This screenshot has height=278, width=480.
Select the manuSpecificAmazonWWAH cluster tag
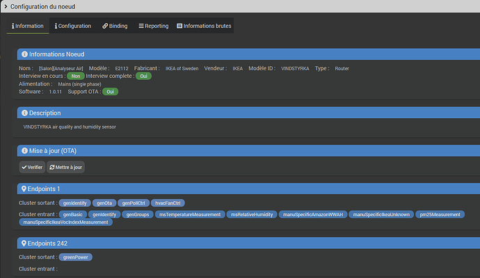tap(313, 214)
